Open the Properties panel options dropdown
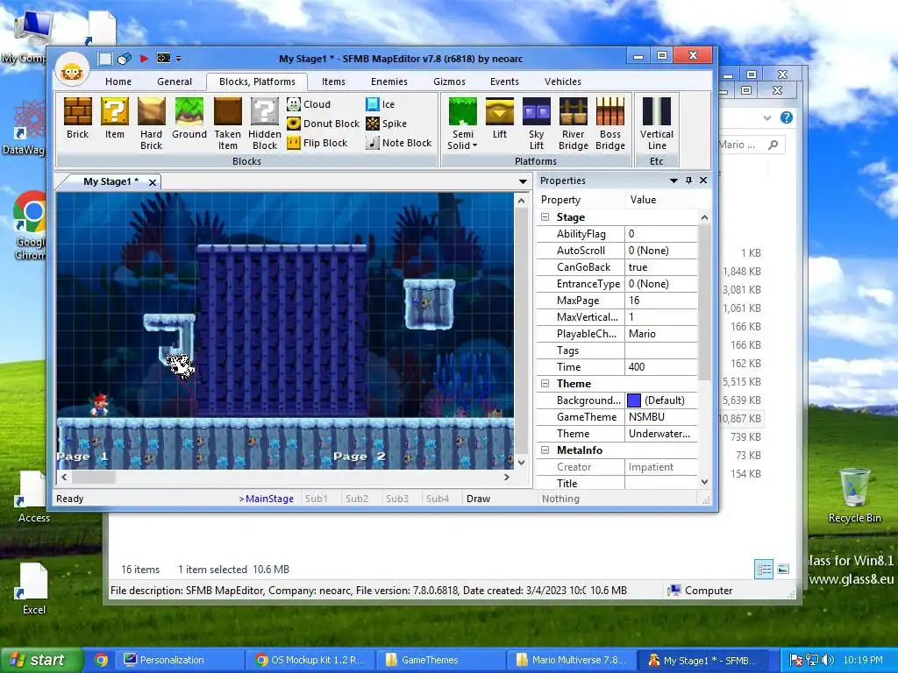 click(x=673, y=181)
